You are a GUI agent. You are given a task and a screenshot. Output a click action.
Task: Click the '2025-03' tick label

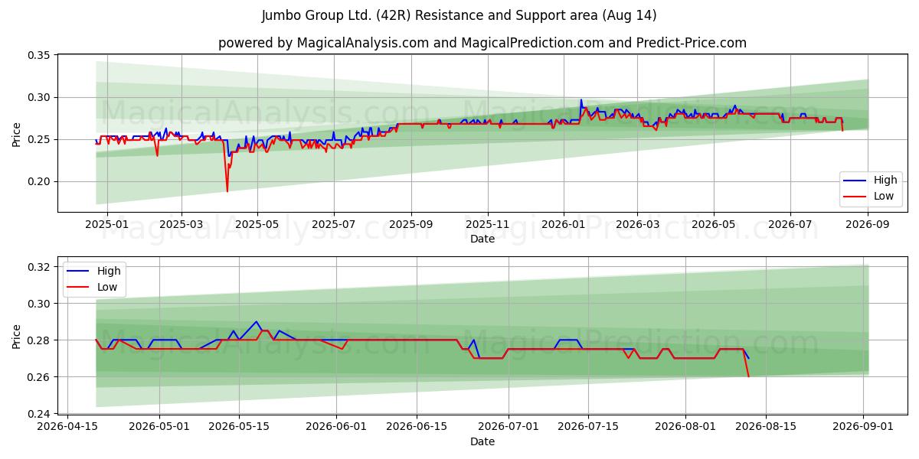(x=182, y=224)
